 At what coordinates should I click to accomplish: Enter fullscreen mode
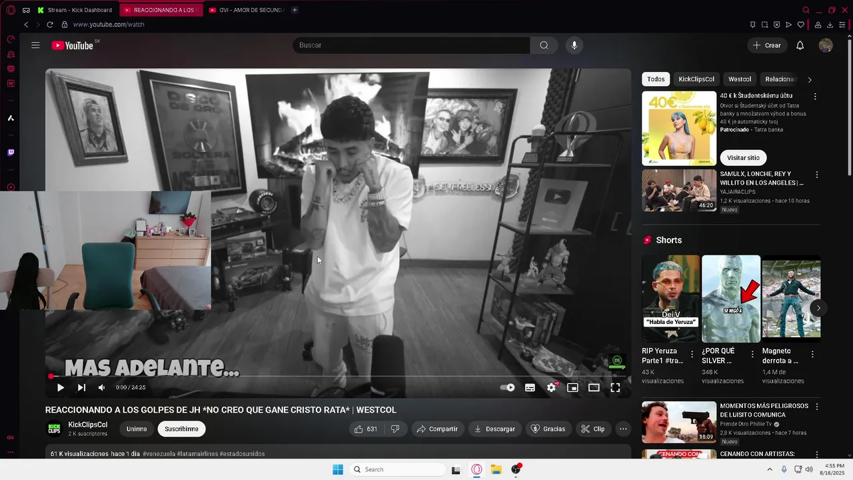pos(615,387)
